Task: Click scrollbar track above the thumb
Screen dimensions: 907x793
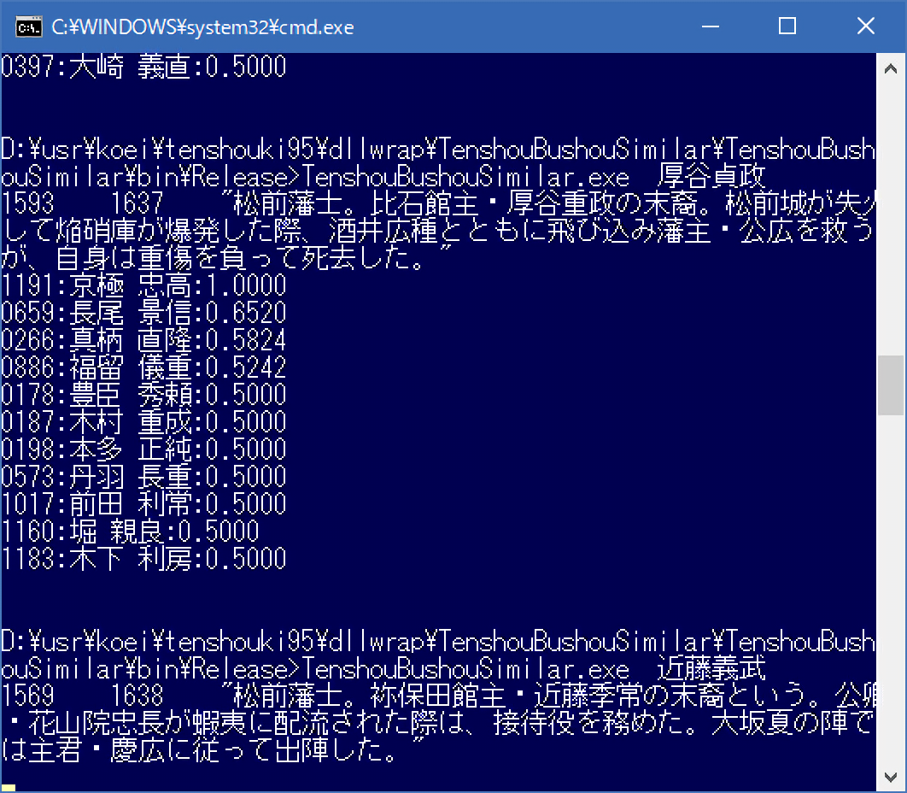Action: (x=891, y=214)
